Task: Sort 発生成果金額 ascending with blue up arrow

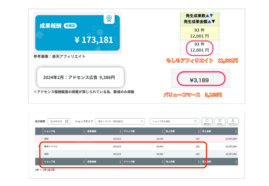Action: point(209,21)
